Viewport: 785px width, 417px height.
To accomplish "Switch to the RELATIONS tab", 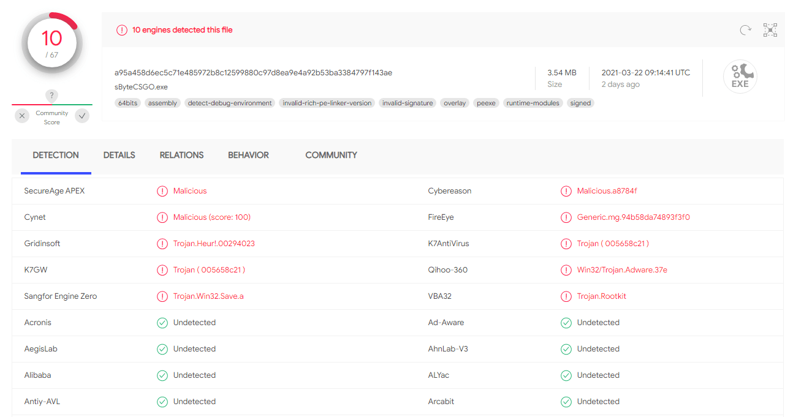I will 181,156.
